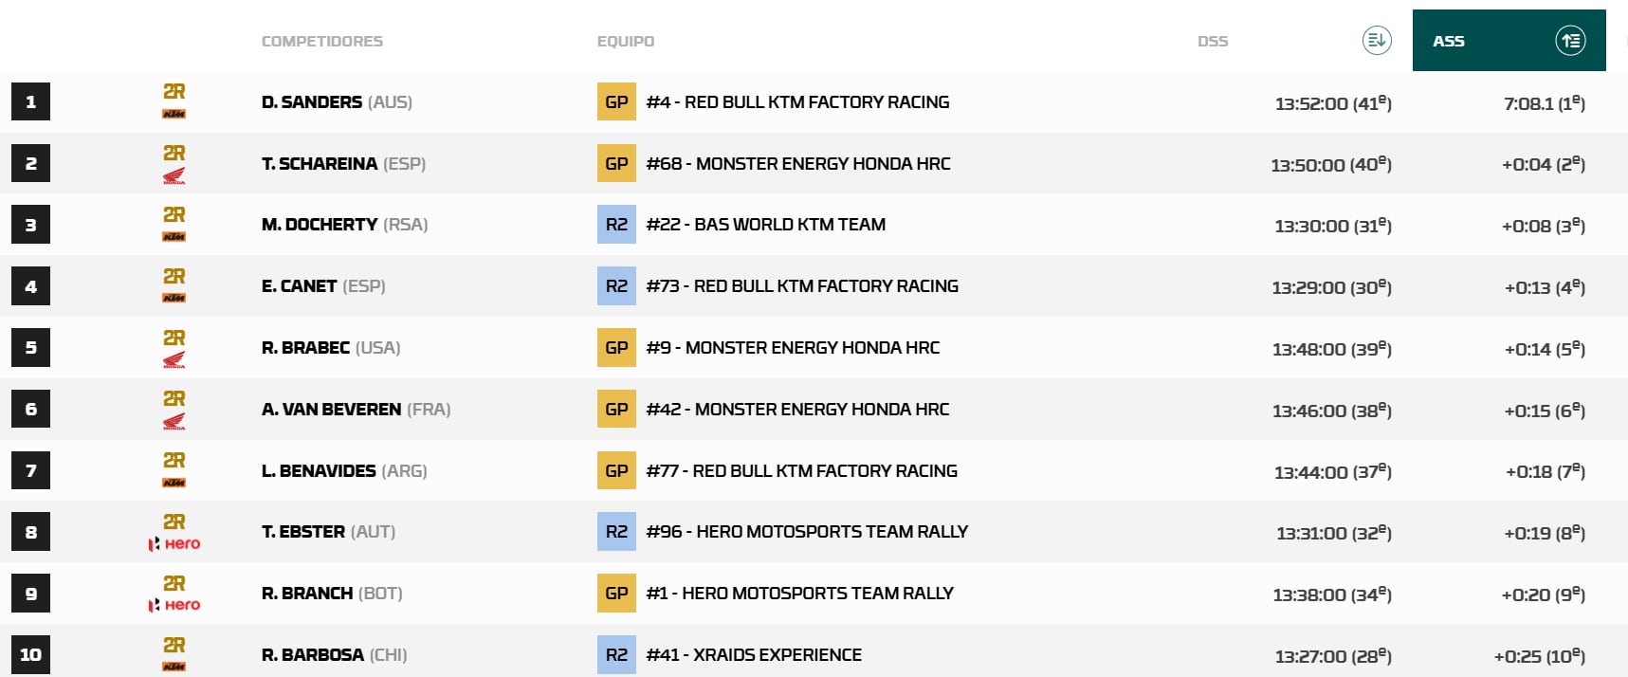Open competitor E. CANET (ESP)

click(x=323, y=286)
